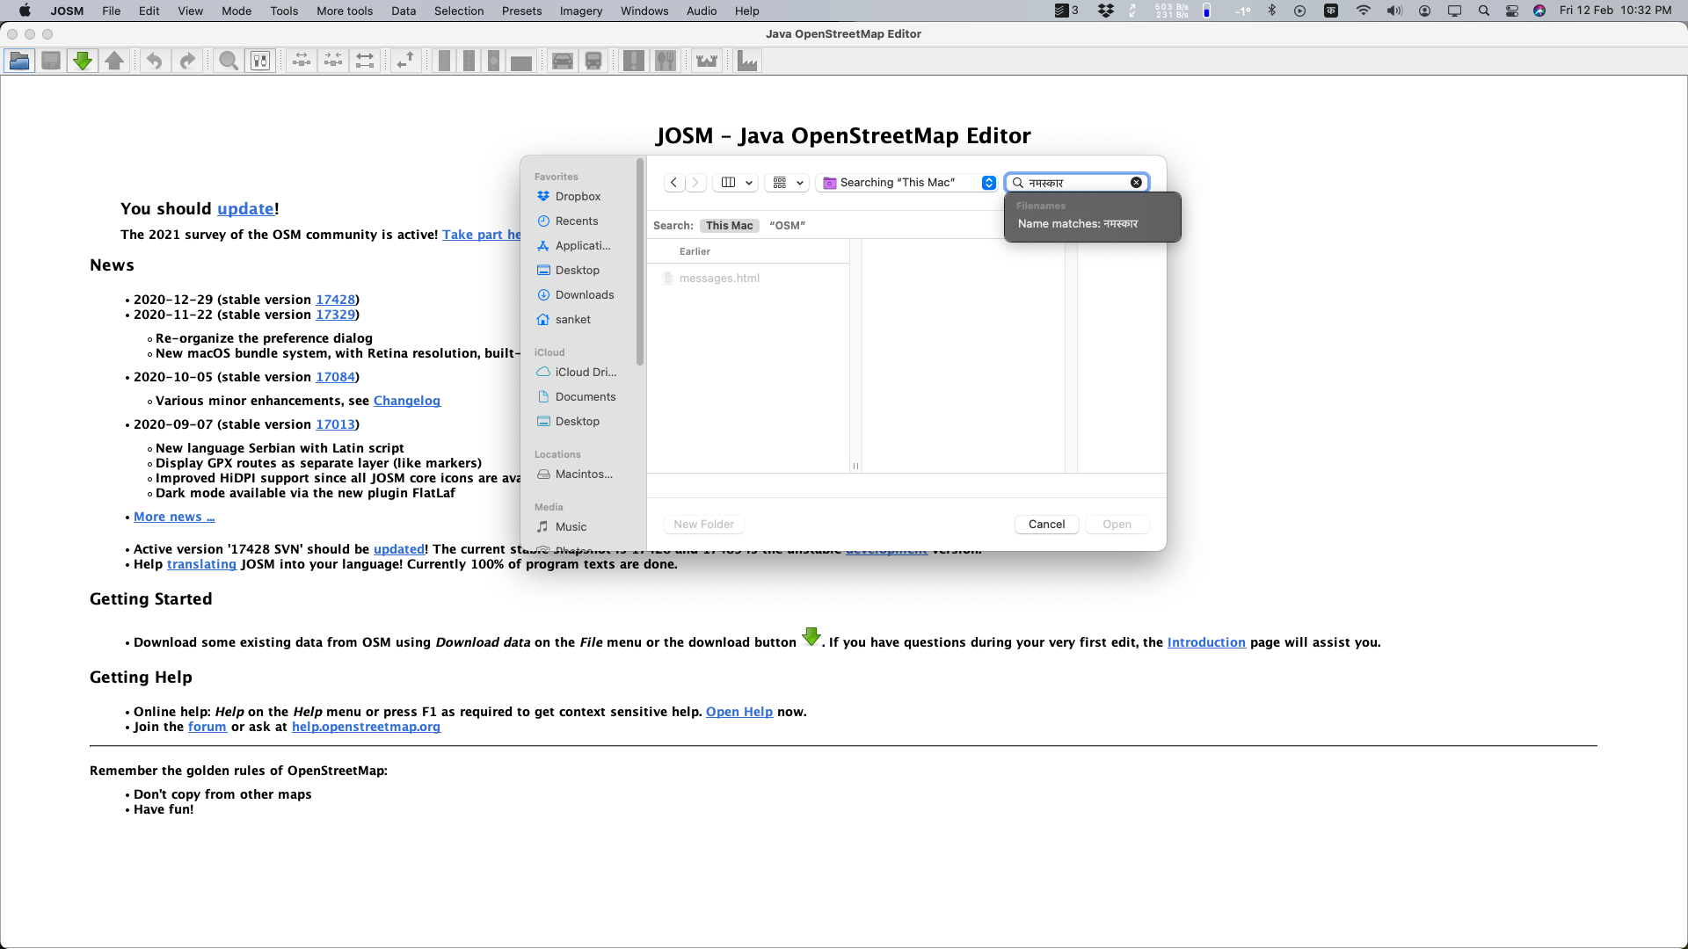This screenshot has height=949, width=1688.
Task: Click the Undo toolbar icon
Action: coord(155,61)
